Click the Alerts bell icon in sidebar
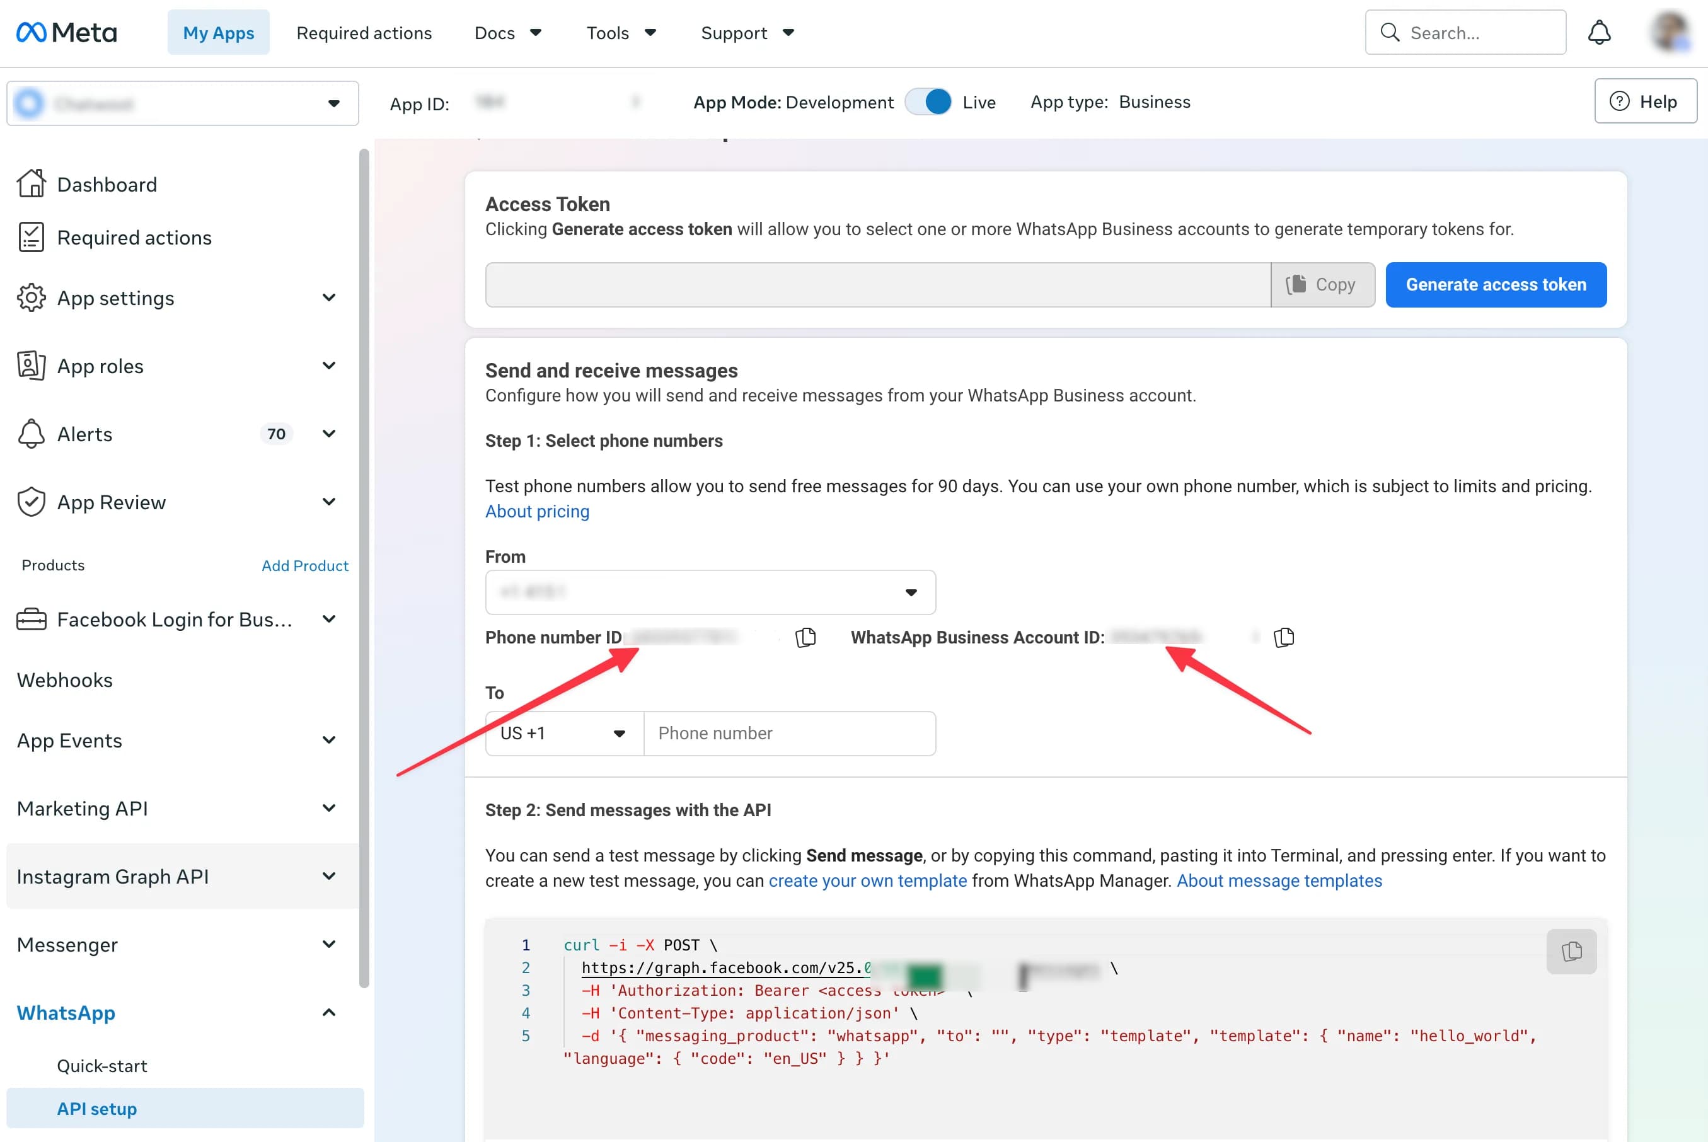The width and height of the screenshot is (1708, 1142). (x=32, y=434)
